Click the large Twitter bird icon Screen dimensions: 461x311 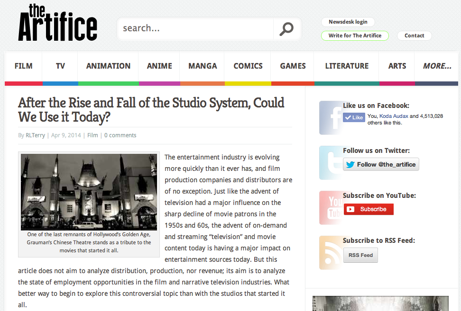pyautogui.click(x=330, y=162)
